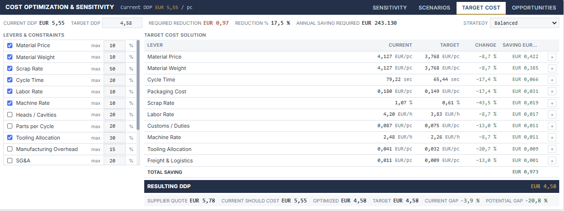
Task: Click the plus icon on Scrap Rate row
Action: tap(552, 103)
